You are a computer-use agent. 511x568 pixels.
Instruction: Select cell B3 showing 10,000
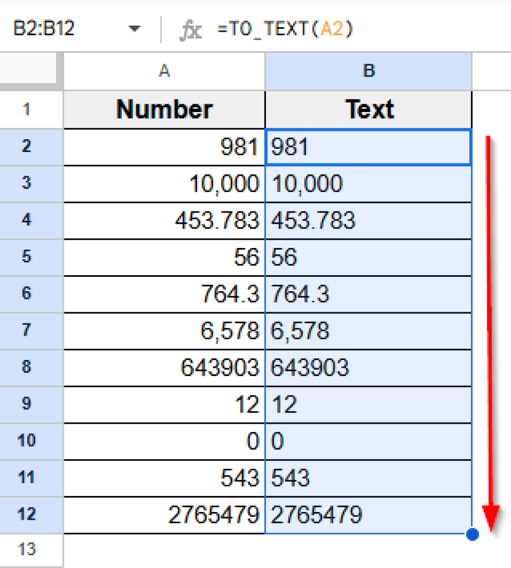click(368, 184)
